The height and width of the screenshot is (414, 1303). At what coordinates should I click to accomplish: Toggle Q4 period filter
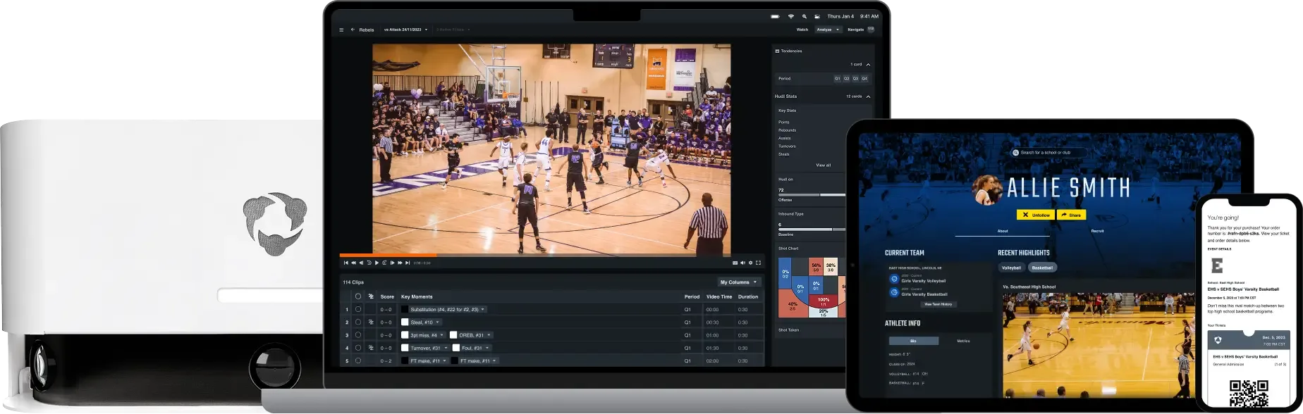864,79
